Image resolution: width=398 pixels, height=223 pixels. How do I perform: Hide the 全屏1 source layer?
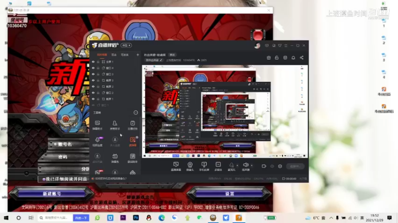93,61
